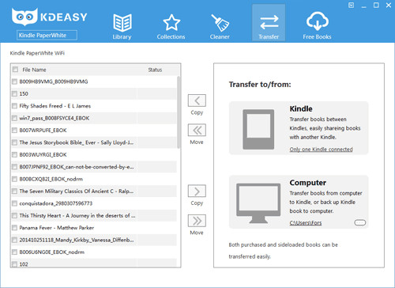Image resolution: width=395 pixels, height=288 pixels.
Task: Select the Kindle device icon
Action: click(258, 129)
